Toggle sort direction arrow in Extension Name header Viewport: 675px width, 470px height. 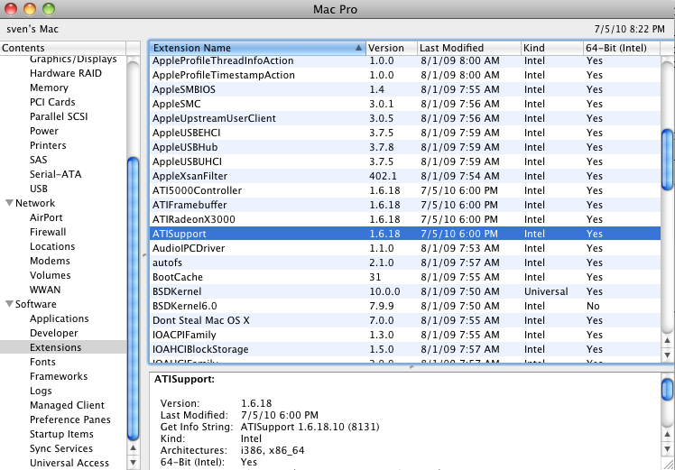(x=358, y=48)
